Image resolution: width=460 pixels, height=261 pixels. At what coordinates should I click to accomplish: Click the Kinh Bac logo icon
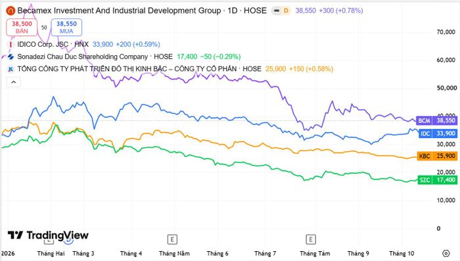pyautogui.click(x=11, y=69)
